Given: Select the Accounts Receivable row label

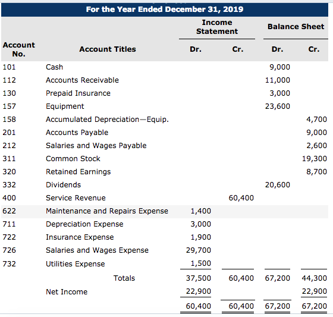Looking at the screenshot, I should (82, 80).
